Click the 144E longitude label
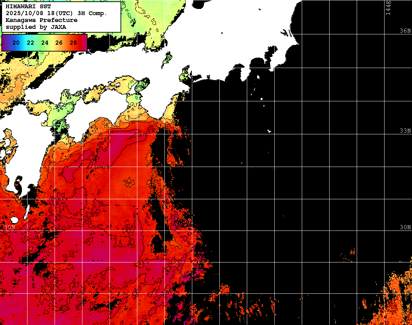Viewport: 412px width, 325px height. click(x=388, y=8)
